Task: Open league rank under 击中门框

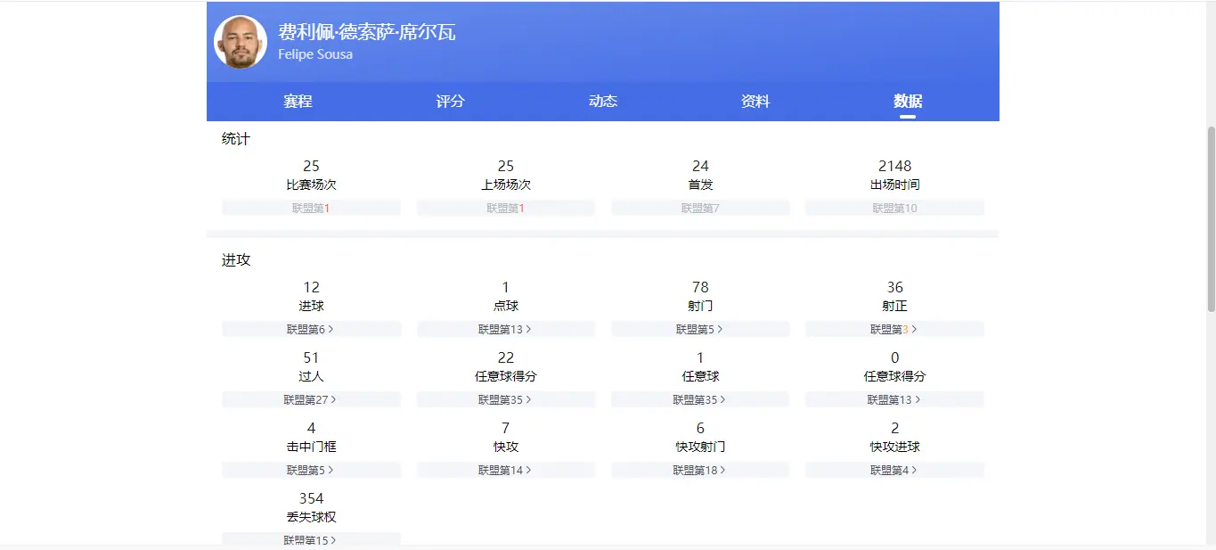Action: [x=311, y=470]
